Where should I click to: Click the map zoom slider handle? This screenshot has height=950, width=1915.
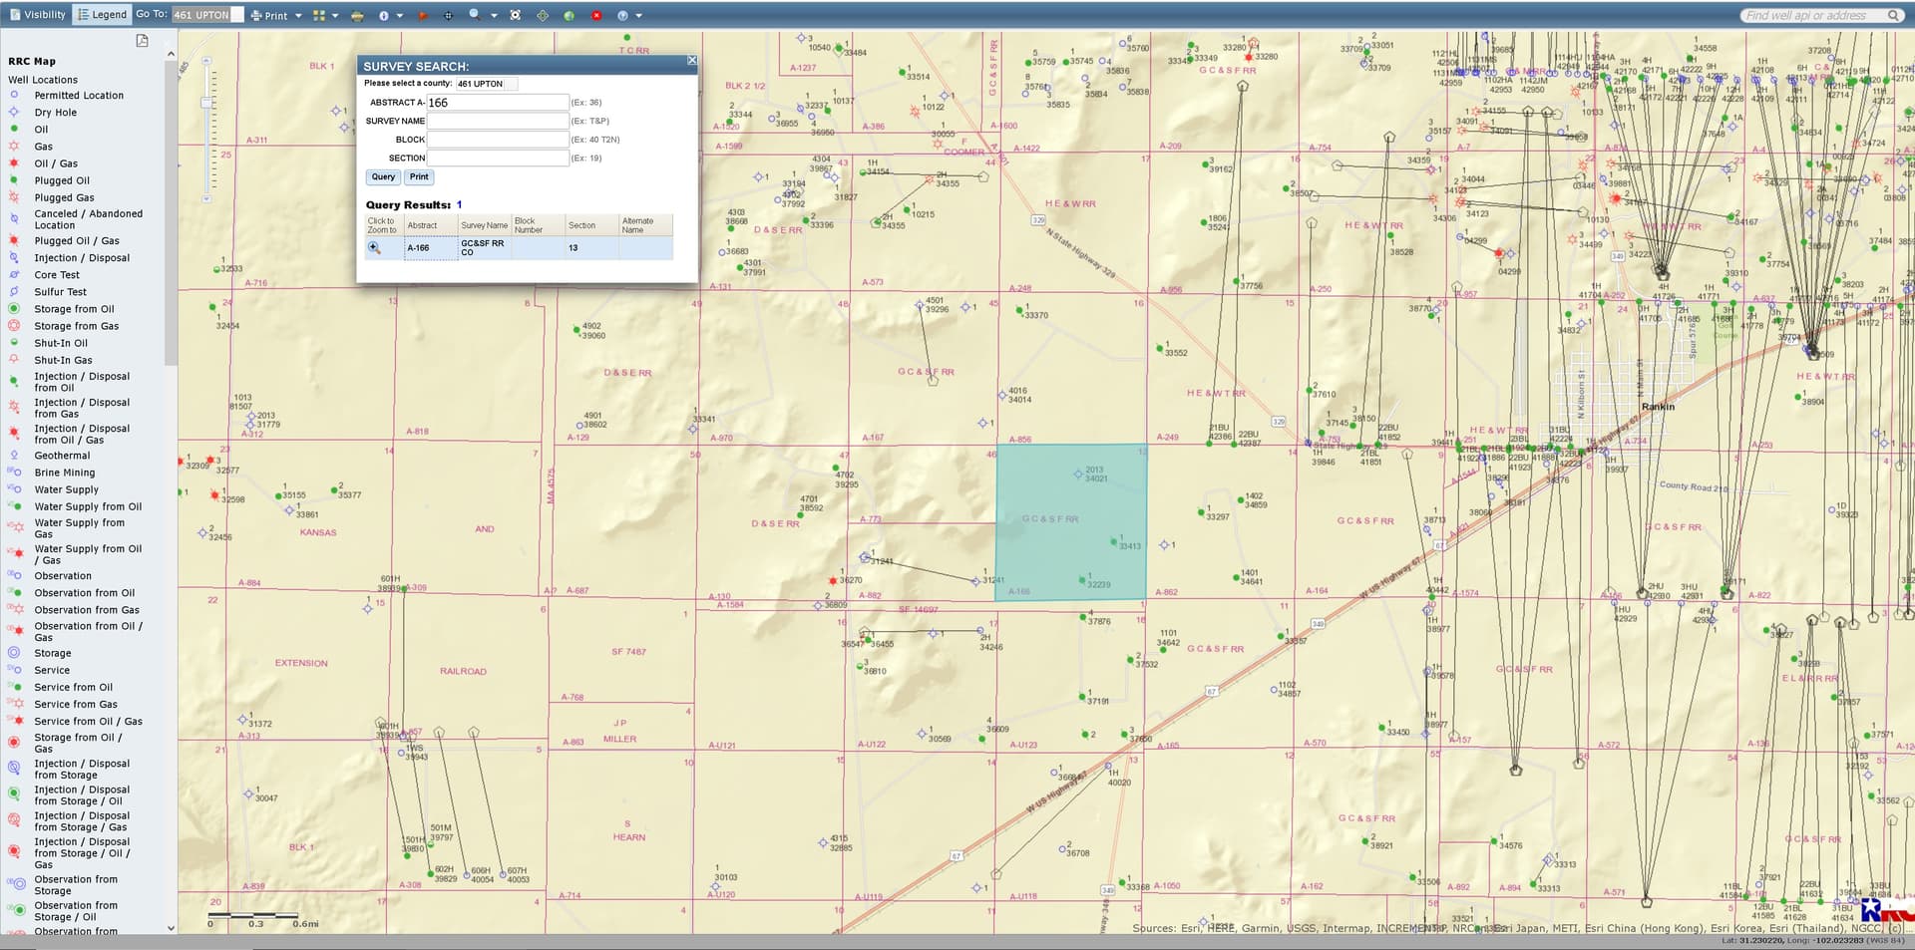(206, 103)
